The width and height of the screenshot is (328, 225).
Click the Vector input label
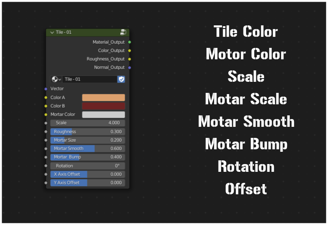pyautogui.click(x=57, y=89)
